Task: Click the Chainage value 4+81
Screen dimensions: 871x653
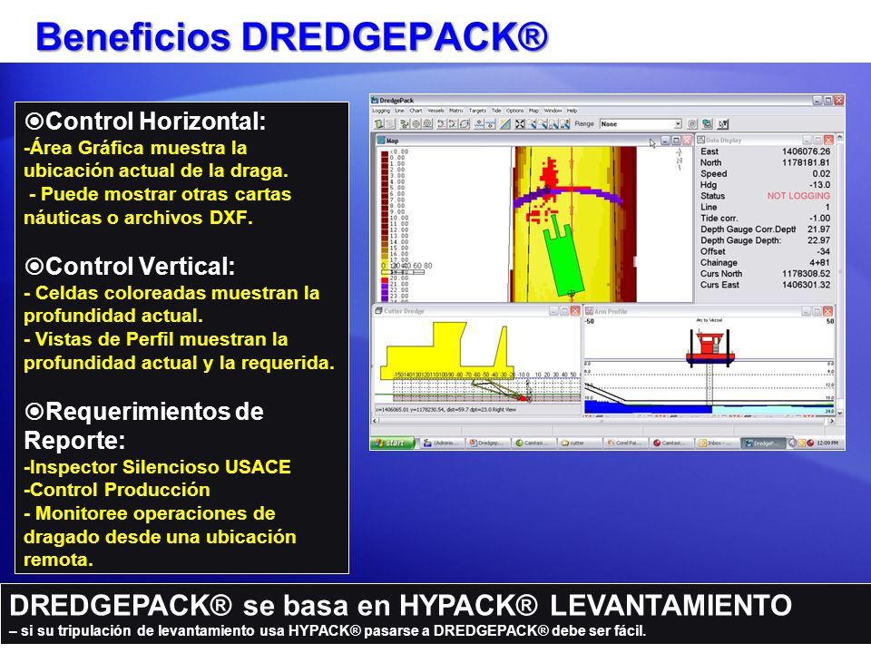Action: (x=819, y=262)
